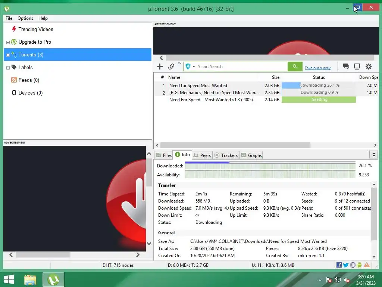Click the Downloading 26.1 % progress bar

pos(319,85)
